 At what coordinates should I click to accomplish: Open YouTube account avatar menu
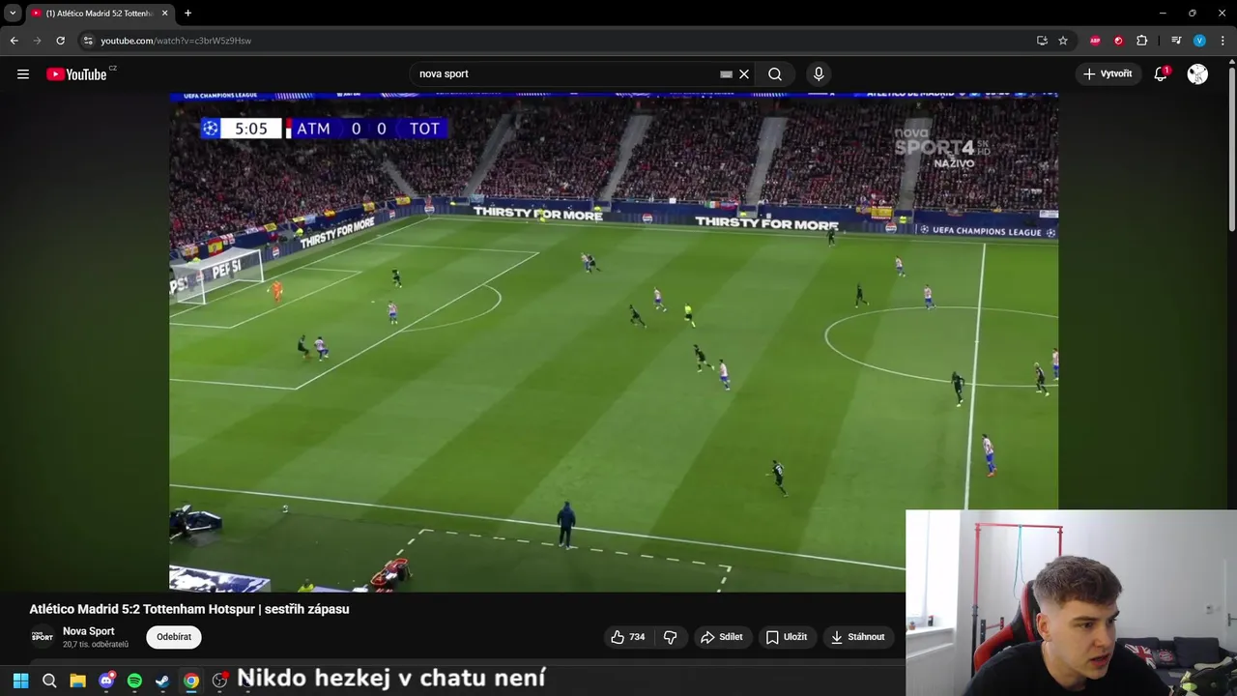pos(1197,74)
